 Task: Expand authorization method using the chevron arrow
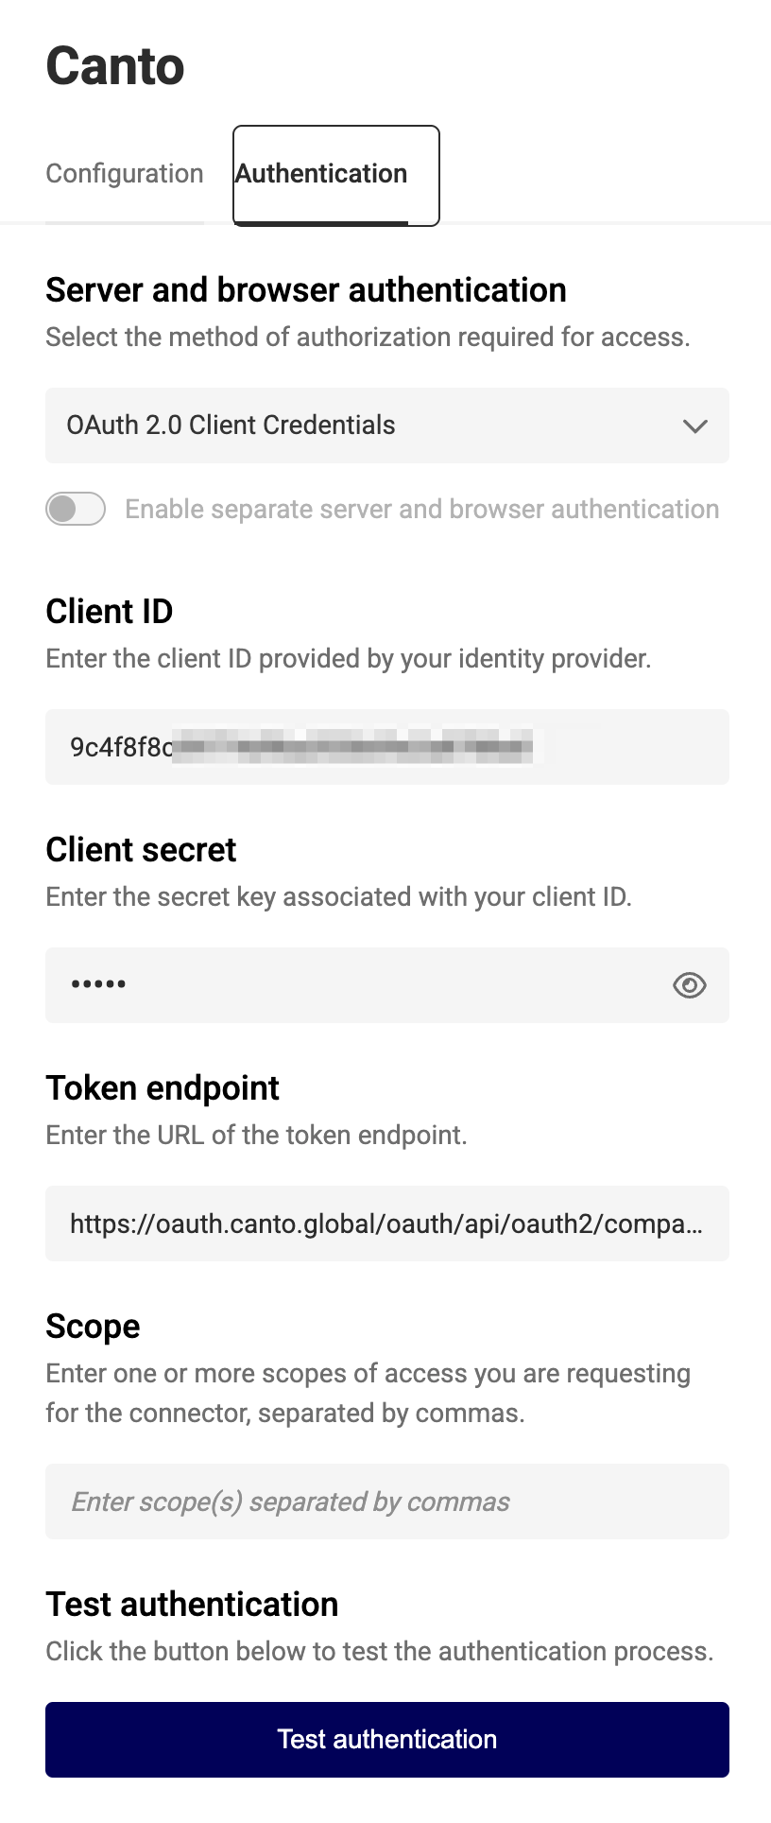[695, 426]
